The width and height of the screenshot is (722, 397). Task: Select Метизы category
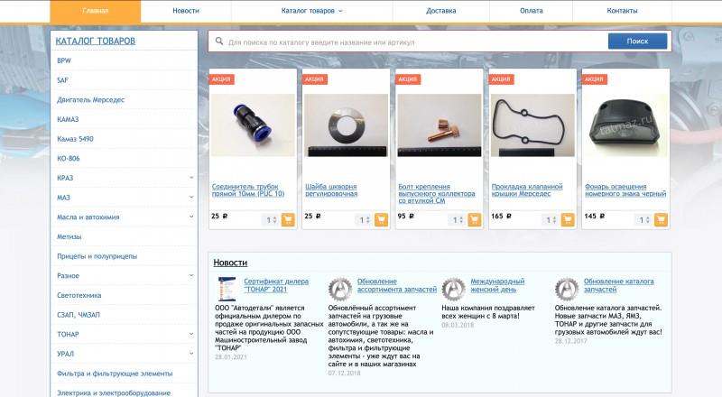pyautogui.click(x=69, y=236)
